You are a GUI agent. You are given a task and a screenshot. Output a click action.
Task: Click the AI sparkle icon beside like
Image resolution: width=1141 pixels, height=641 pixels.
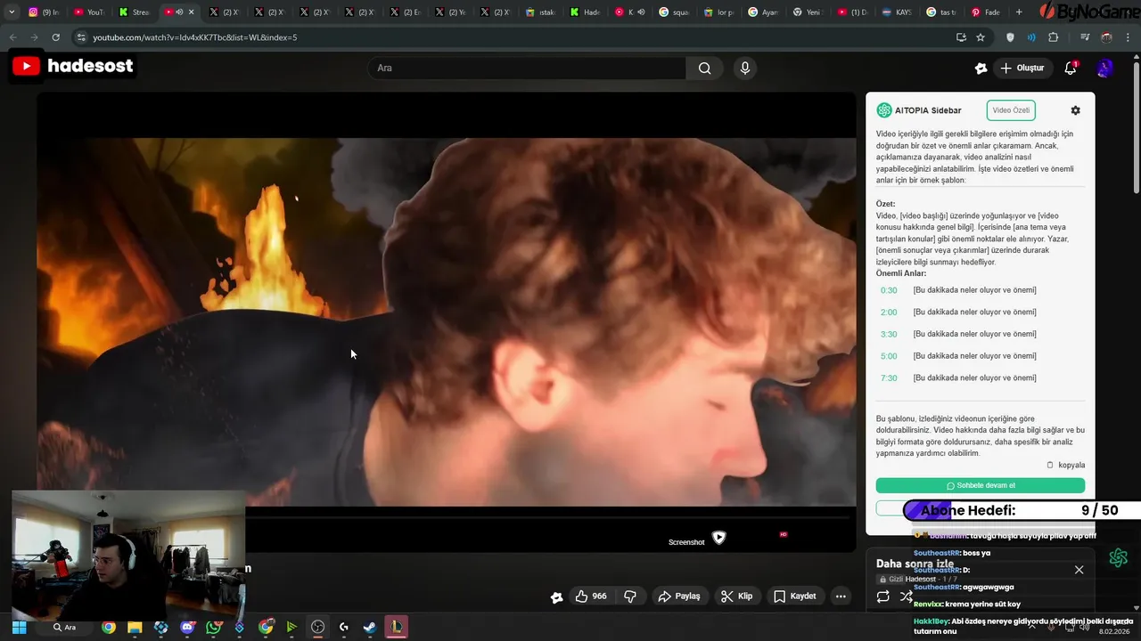(x=557, y=597)
